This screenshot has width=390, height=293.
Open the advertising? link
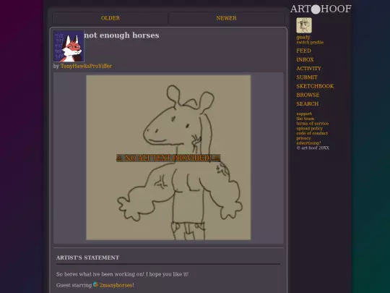[x=308, y=143]
